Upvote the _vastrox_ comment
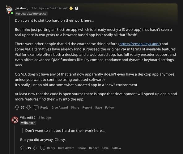This screenshot has height=154, width=183. (17, 107)
